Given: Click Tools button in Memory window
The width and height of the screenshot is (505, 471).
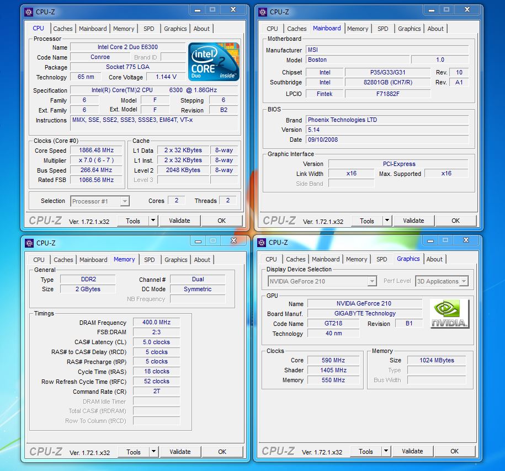Looking at the screenshot, I should point(134,452).
